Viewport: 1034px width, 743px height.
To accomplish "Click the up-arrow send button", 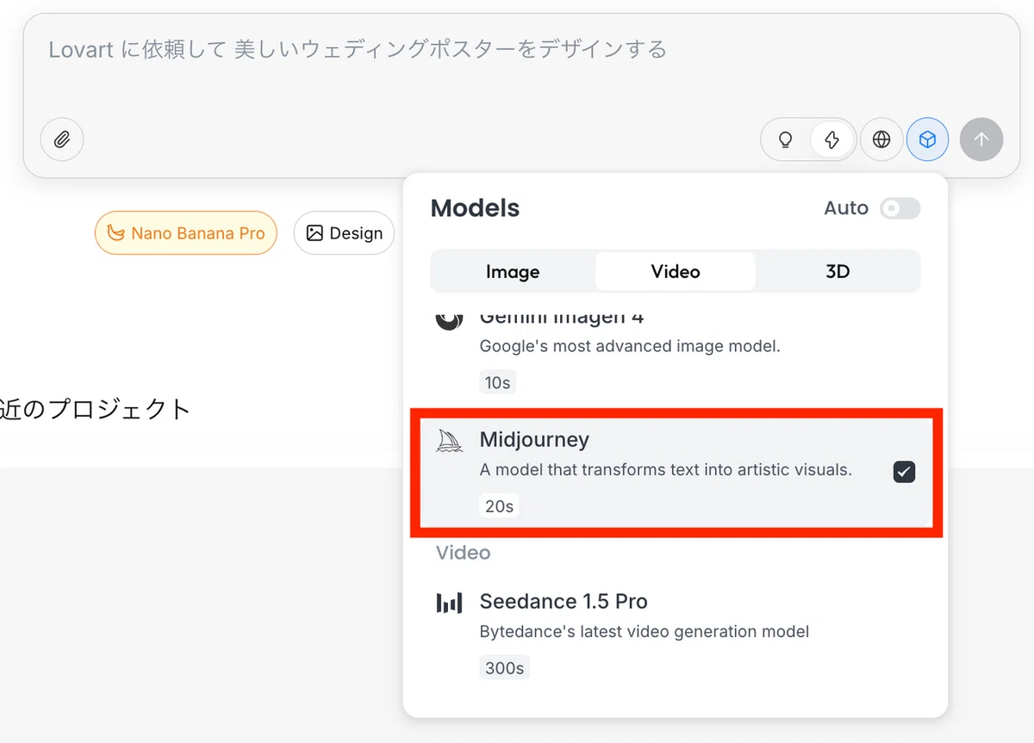I will click(981, 139).
